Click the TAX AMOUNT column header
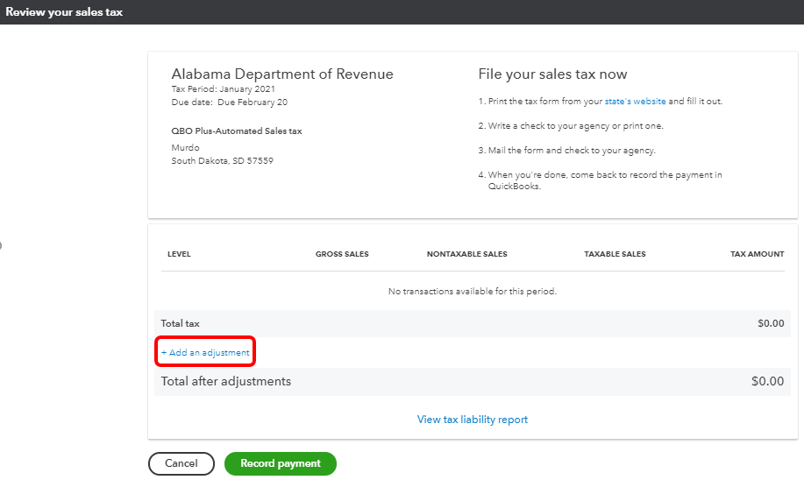The width and height of the screenshot is (804, 480). pyautogui.click(x=757, y=254)
